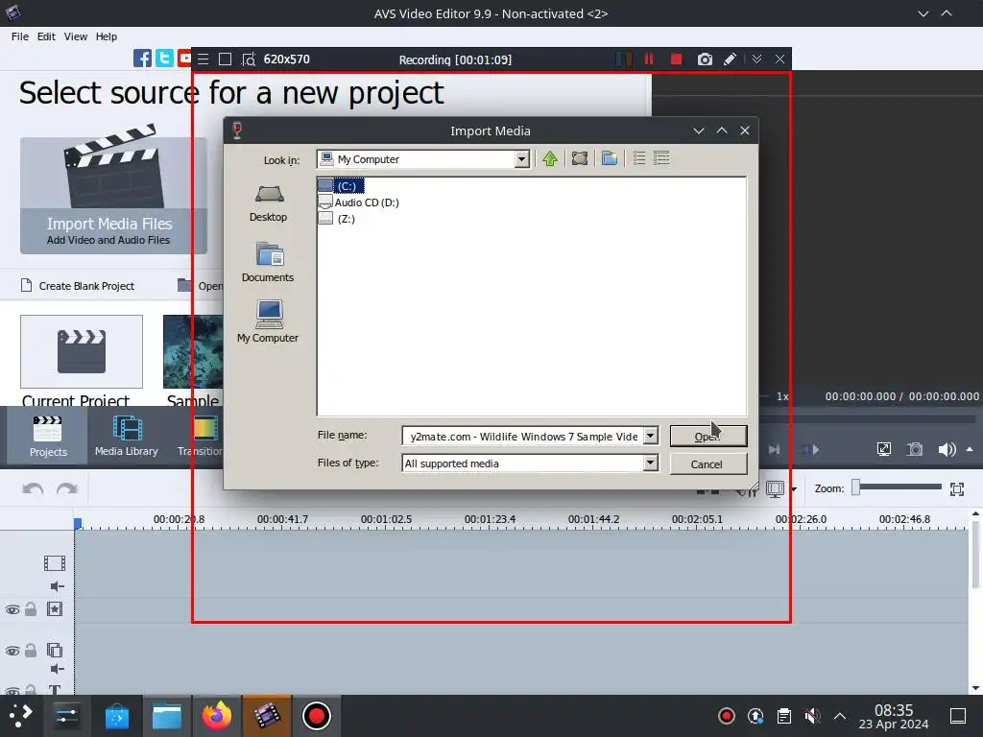Viewport: 983px width, 737px height.
Task: Expand the Look in location dropdown
Action: click(521, 159)
